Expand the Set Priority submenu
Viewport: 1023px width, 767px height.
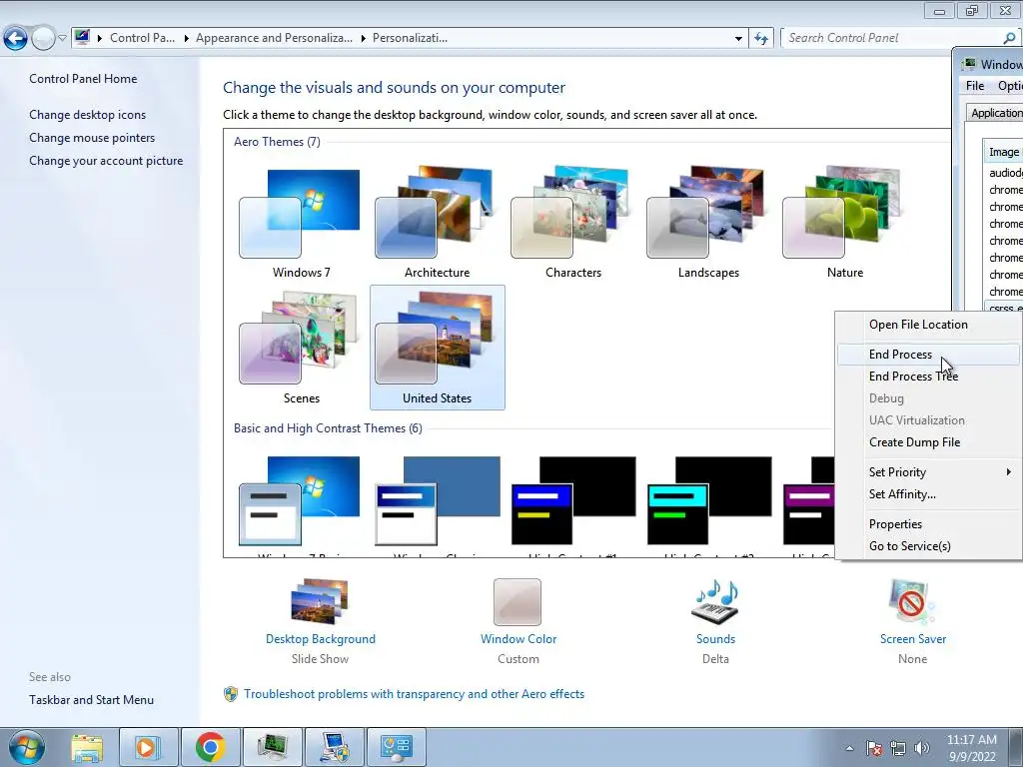click(928, 472)
